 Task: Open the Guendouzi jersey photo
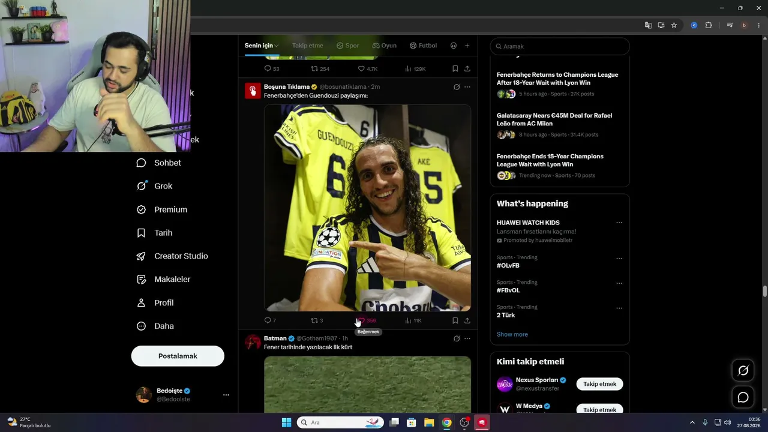(367, 208)
